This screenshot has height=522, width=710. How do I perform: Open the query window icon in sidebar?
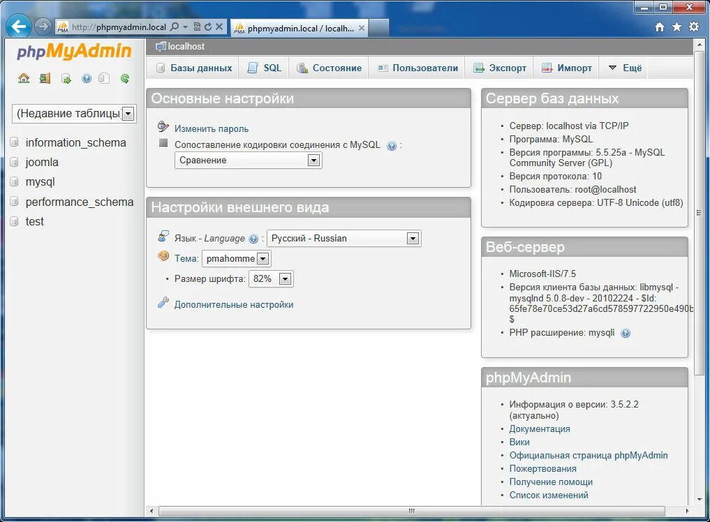[x=66, y=79]
